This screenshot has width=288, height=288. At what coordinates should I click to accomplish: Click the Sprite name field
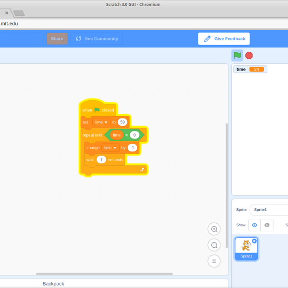point(269,210)
